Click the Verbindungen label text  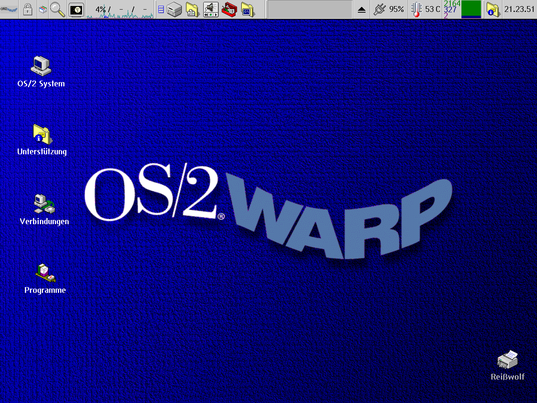click(x=44, y=221)
